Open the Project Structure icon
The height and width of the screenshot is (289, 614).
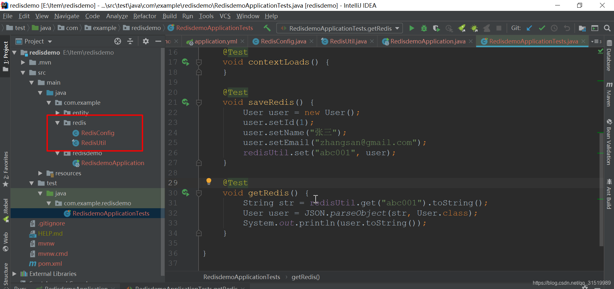(582, 28)
